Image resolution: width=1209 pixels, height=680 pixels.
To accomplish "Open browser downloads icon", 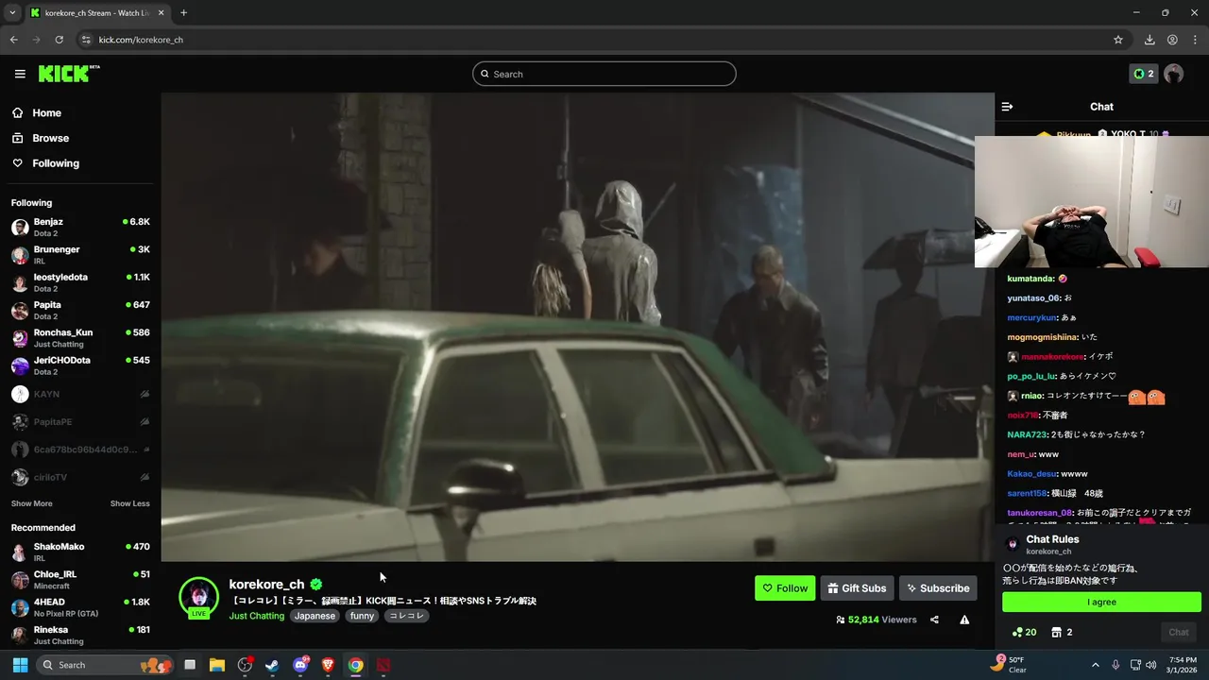I will coord(1149,40).
